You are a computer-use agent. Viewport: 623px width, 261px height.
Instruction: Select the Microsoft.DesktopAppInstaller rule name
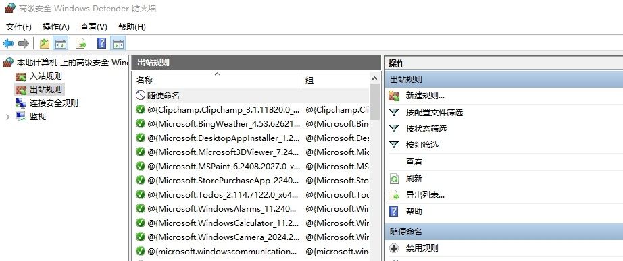pyautogui.click(x=223, y=138)
